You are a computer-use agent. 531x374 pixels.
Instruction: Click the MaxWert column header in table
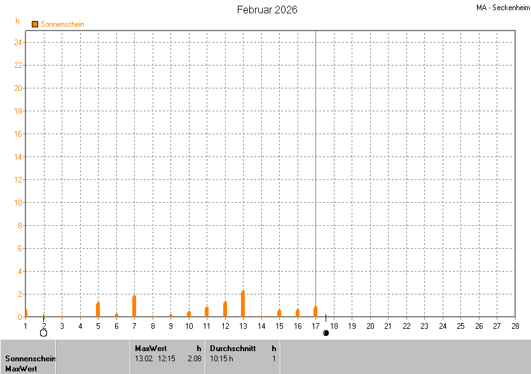[x=151, y=348]
